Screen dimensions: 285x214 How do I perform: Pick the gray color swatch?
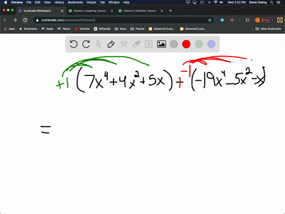(x=174, y=44)
